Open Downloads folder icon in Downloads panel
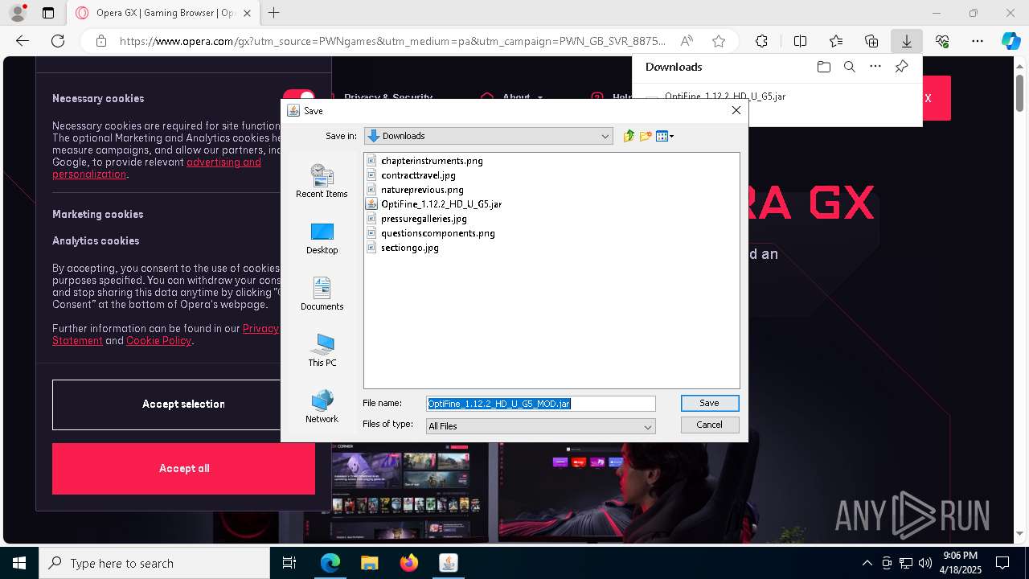 (823, 67)
